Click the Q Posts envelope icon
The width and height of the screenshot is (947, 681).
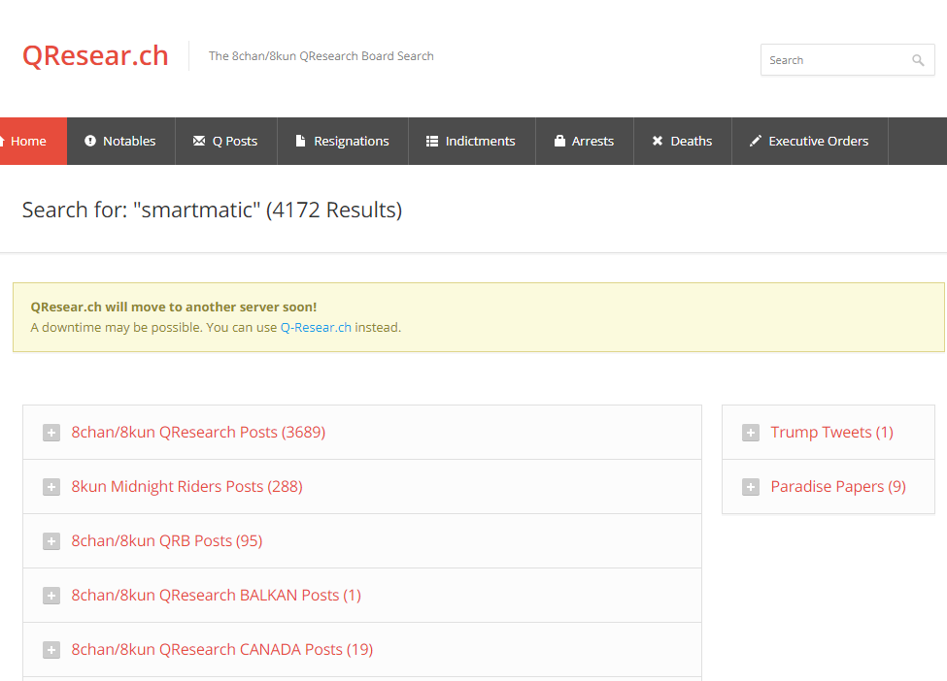(x=199, y=141)
